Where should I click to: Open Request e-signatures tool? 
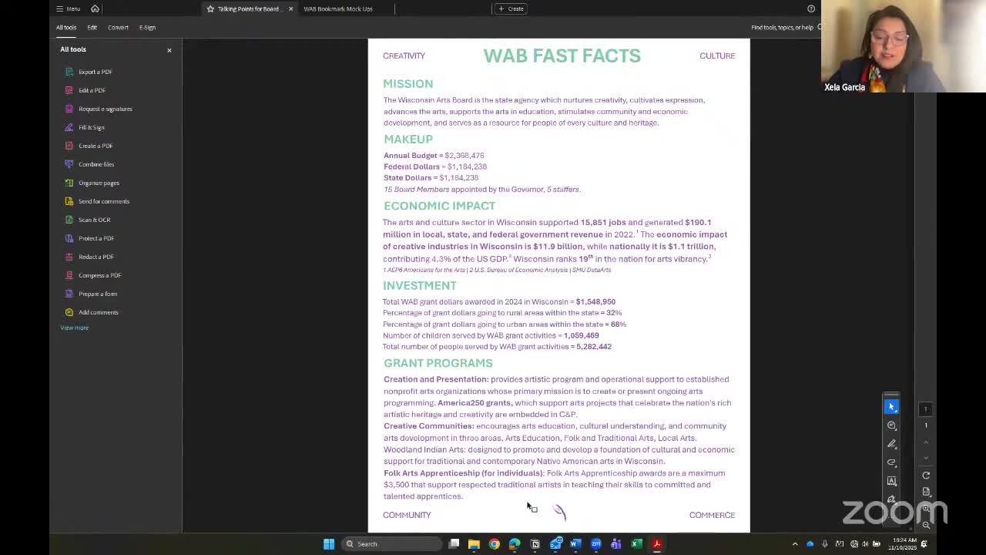click(99, 109)
